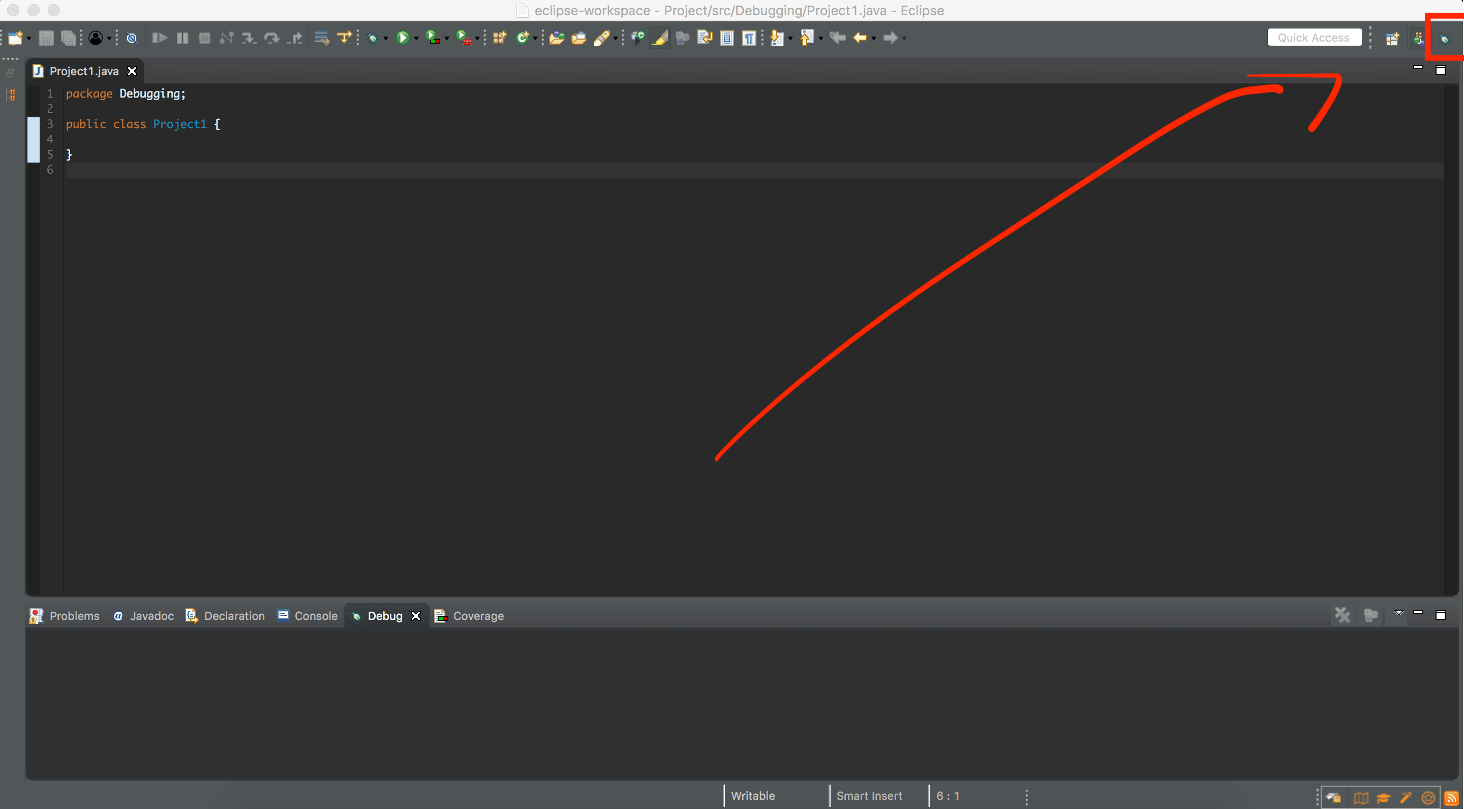Click the Resume debug icon
This screenshot has height=809, width=1464.
click(160, 38)
